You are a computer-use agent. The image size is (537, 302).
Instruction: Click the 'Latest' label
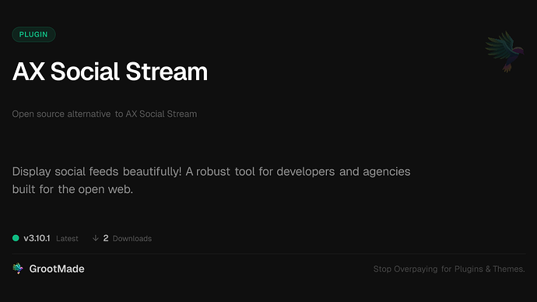[x=67, y=239]
